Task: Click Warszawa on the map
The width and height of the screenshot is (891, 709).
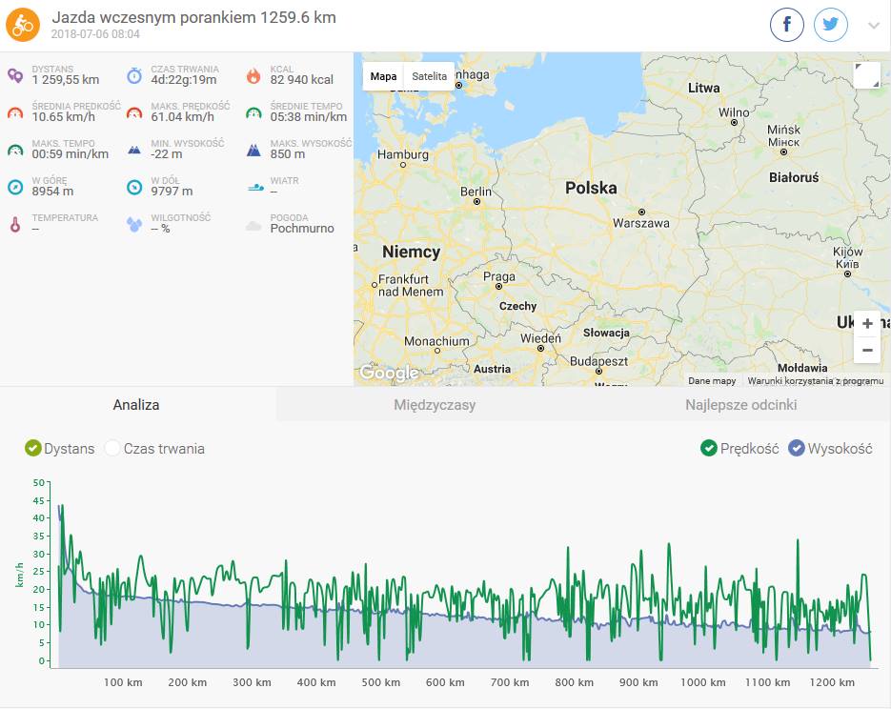Action: (x=641, y=223)
